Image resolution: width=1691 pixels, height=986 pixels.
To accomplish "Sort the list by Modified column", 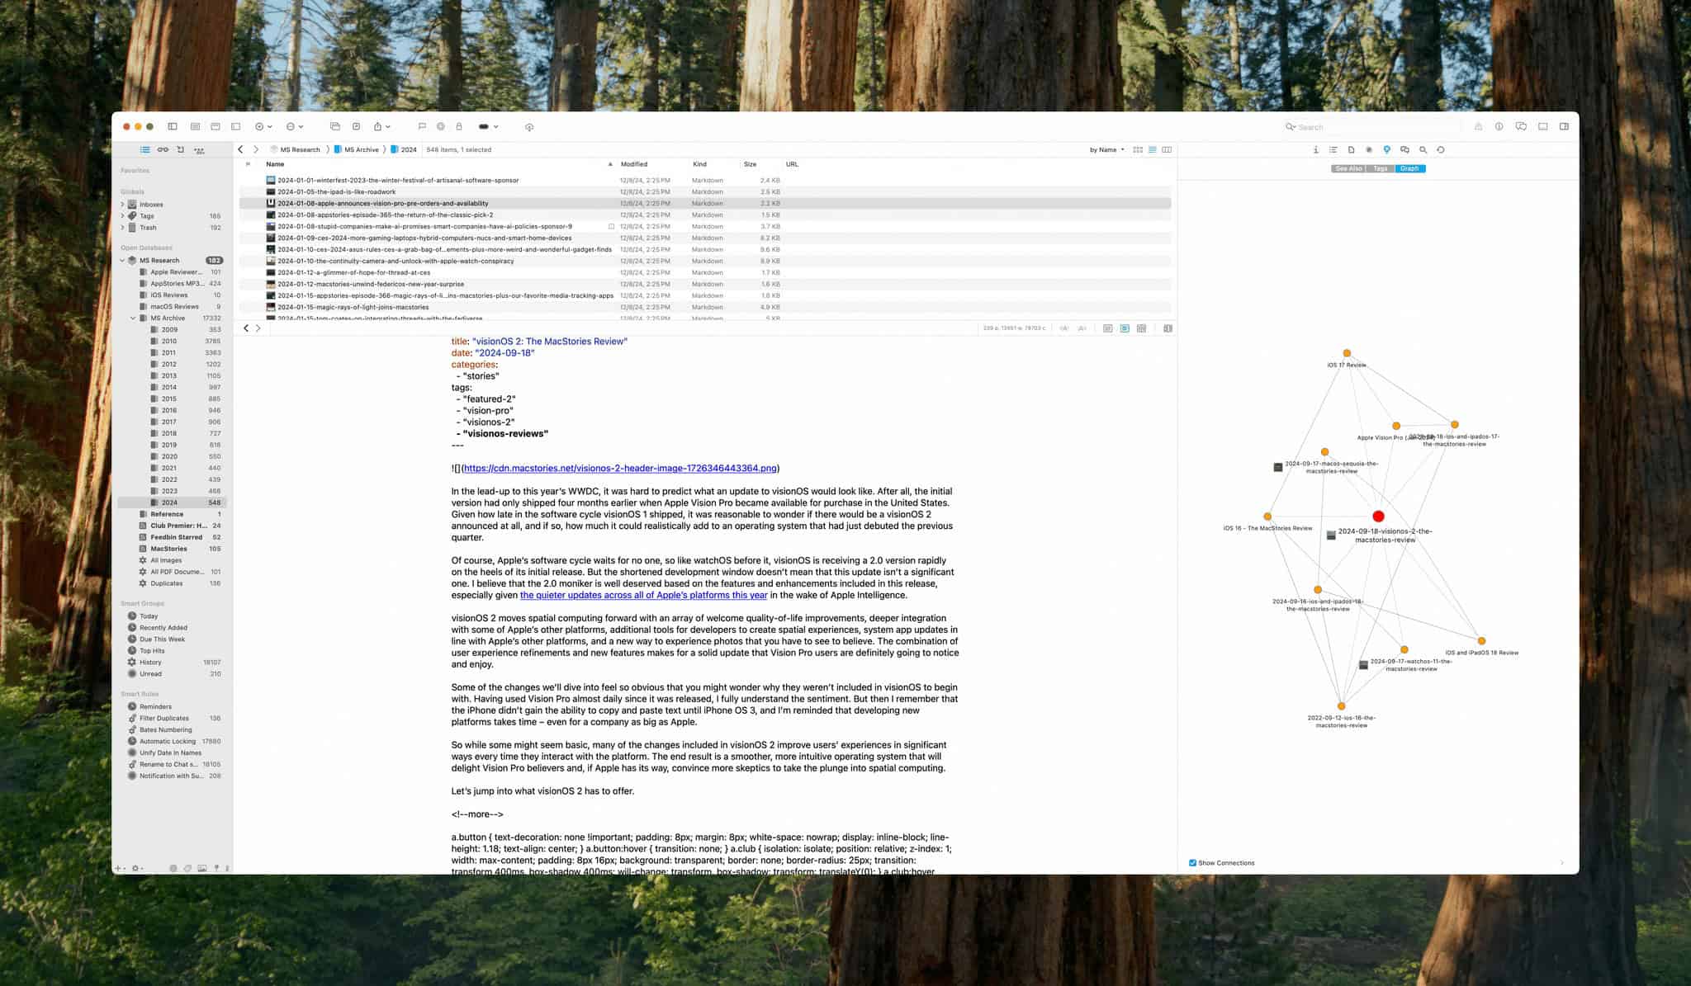I will [x=652, y=164].
